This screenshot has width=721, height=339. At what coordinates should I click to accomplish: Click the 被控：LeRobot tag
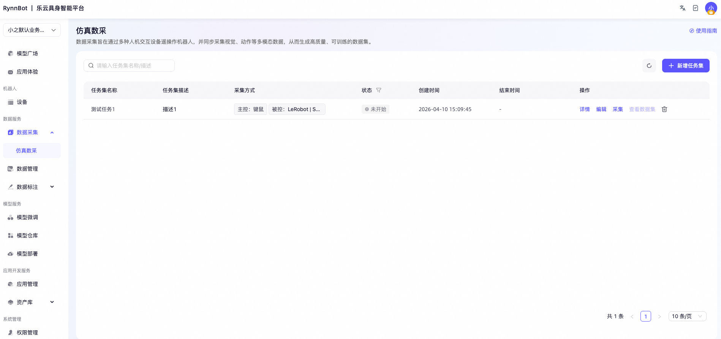(297, 109)
